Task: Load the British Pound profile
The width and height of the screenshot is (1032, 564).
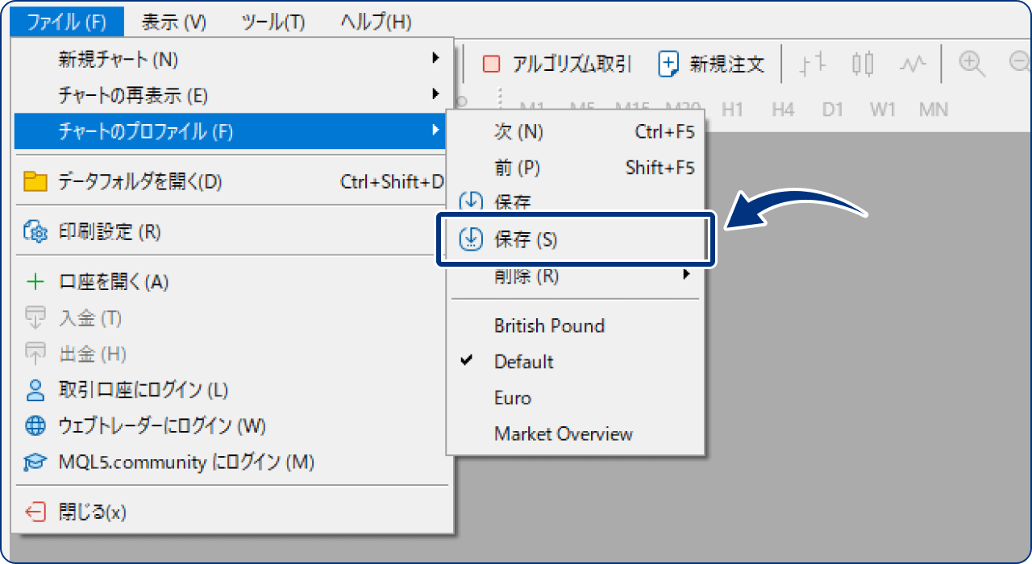Action: (x=548, y=326)
